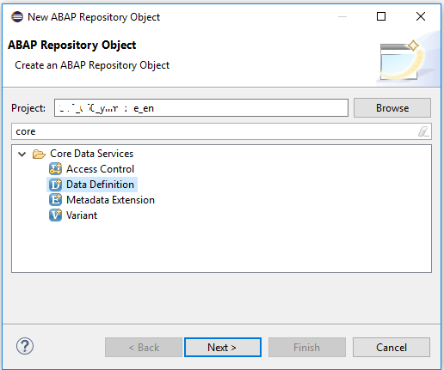Viewport: 444px width, 370px height.
Task: Select the Core Data Services label
Action: coord(92,154)
